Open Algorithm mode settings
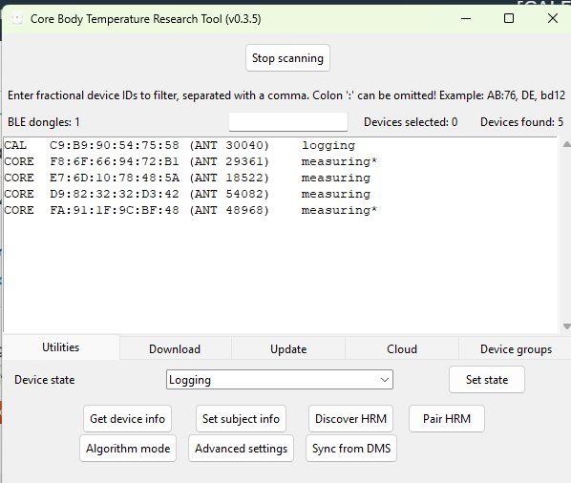This screenshot has height=483, width=571. pos(128,448)
